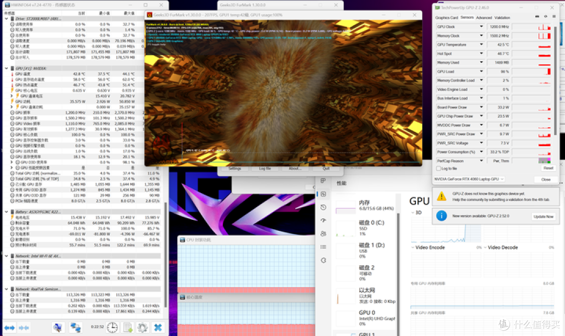Expand HWiNFO GPU D3D 使用率 sub-item

[x=12, y=162]
